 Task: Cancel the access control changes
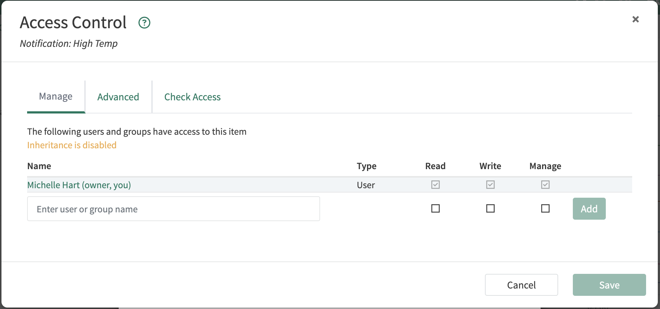[x=521, y=285]
